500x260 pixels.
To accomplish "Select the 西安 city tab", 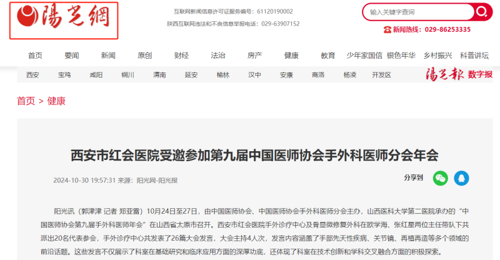I will (x=32, y=75).
